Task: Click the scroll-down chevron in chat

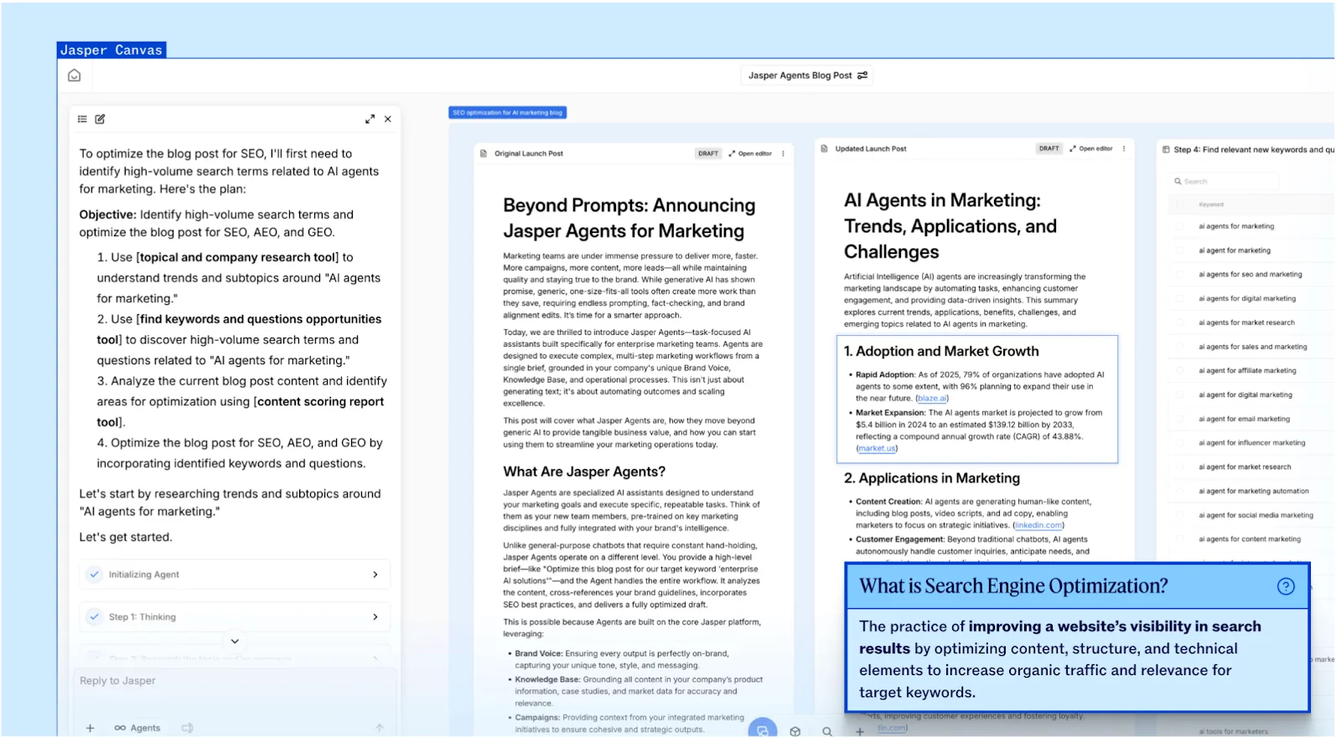Action: (x=235, y=641)
